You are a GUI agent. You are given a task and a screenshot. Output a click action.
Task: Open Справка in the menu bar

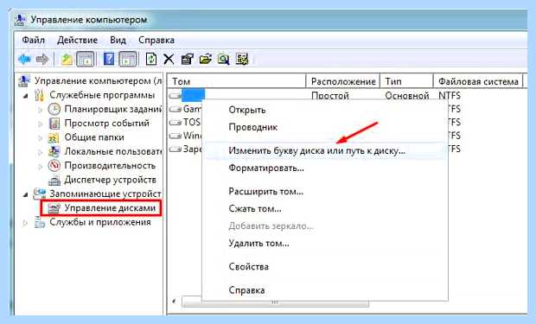(x=156, y=40)
